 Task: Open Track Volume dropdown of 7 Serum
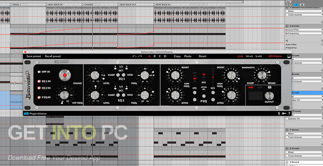tap(304, 137)
